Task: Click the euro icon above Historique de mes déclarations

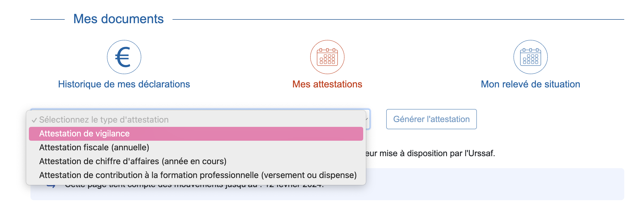Action: click(124, 57)
